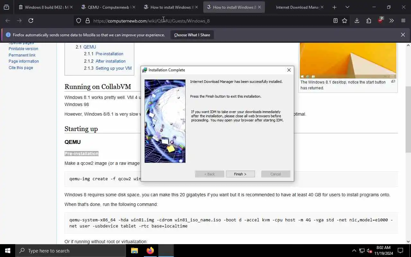Show more tools overflow chevrons
This screenshot has width=411, height=257.
[x=391, y=21]
